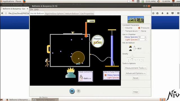Click the hot air balloon Add hand icon
Image resolution: width=180 pixels, height=101 pixels.
134,48
